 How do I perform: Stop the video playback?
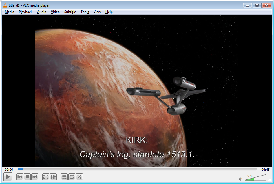pyautogui.click(x=27, y=177)
